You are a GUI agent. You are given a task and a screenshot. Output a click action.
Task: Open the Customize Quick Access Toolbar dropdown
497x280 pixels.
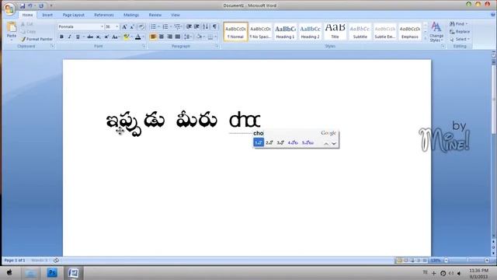[51, 5]
